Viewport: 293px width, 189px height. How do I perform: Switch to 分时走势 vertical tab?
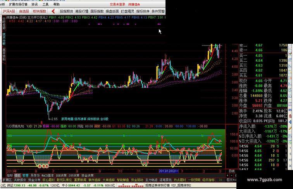[x=4, y=23]
